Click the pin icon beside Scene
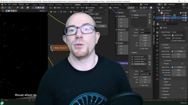The image size is (188, 105). (x=186, y=28)
